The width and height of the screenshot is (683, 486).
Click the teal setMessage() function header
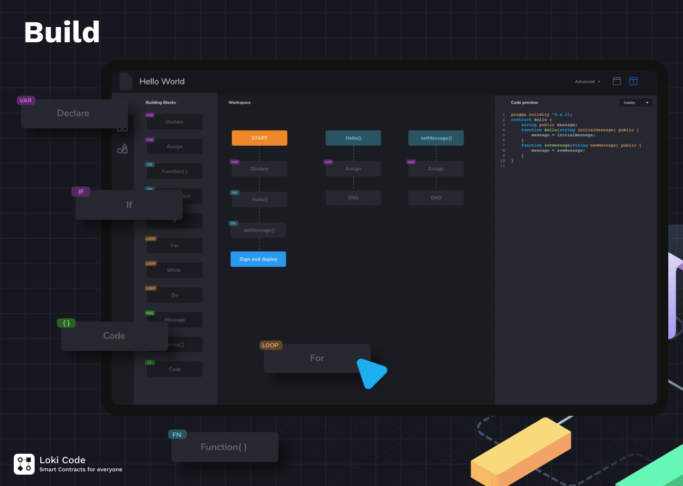436,138
